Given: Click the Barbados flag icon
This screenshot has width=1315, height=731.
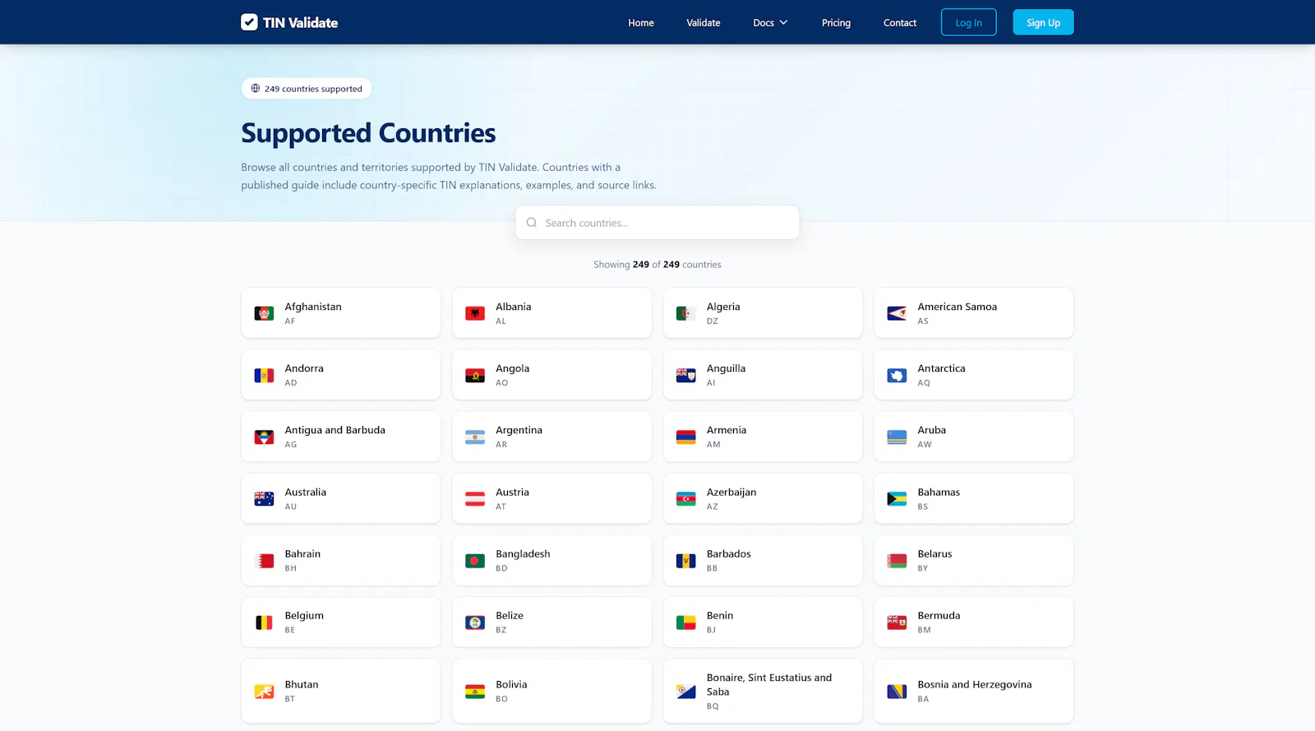Looking at the screenshot, I should [x=686, y=561].
